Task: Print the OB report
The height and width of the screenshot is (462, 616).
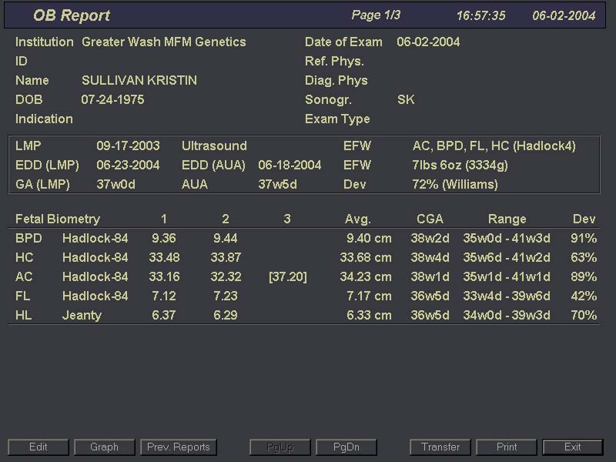Action: pyautogui.click(x=507, y=447)
